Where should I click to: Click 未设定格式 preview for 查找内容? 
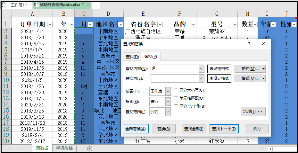(219, 69)
